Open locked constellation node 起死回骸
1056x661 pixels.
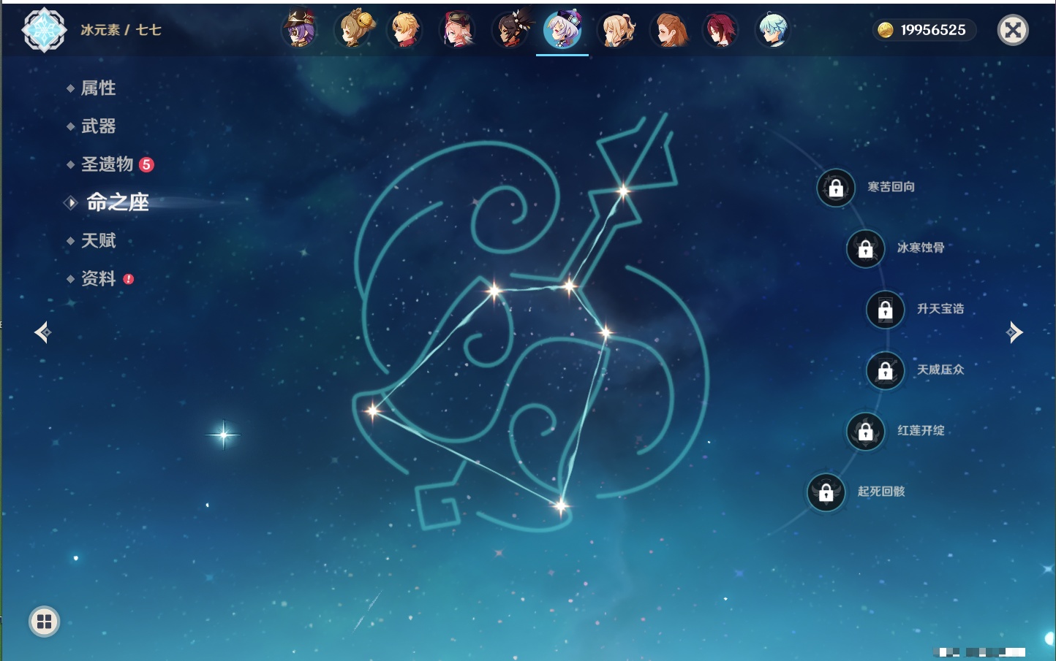[x=826, y=492]
